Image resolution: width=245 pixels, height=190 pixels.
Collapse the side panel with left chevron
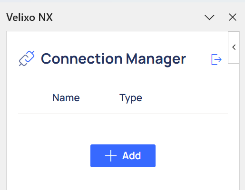(x=234, y=47)
